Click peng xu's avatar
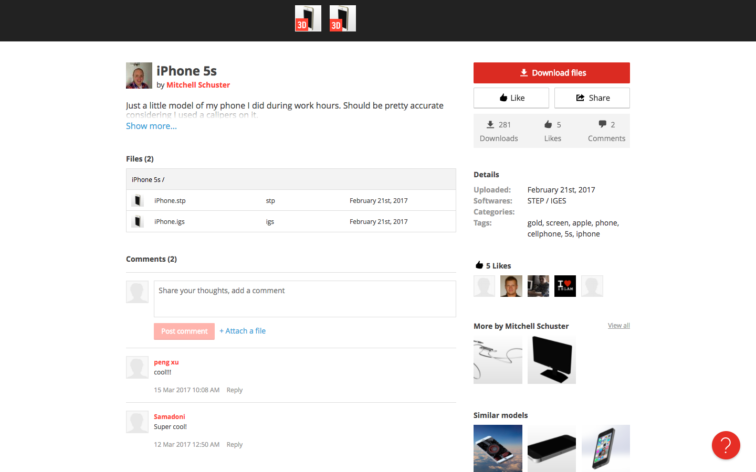The height and width of the screenshot is (472, 756). tap(137, 367)
